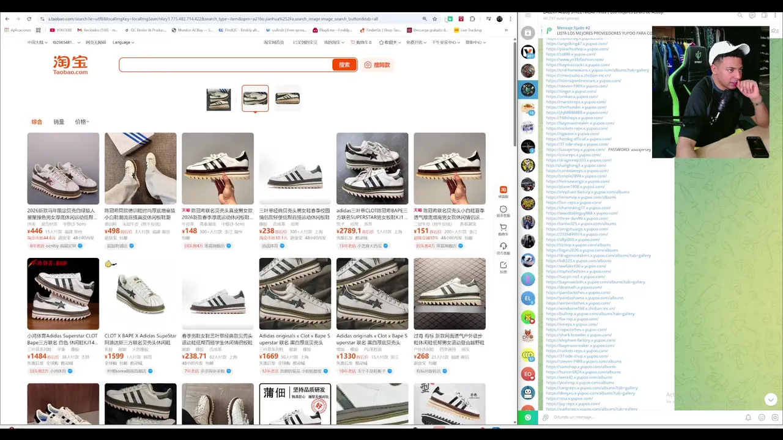Select the first search image thumbnail

(218, 99)
